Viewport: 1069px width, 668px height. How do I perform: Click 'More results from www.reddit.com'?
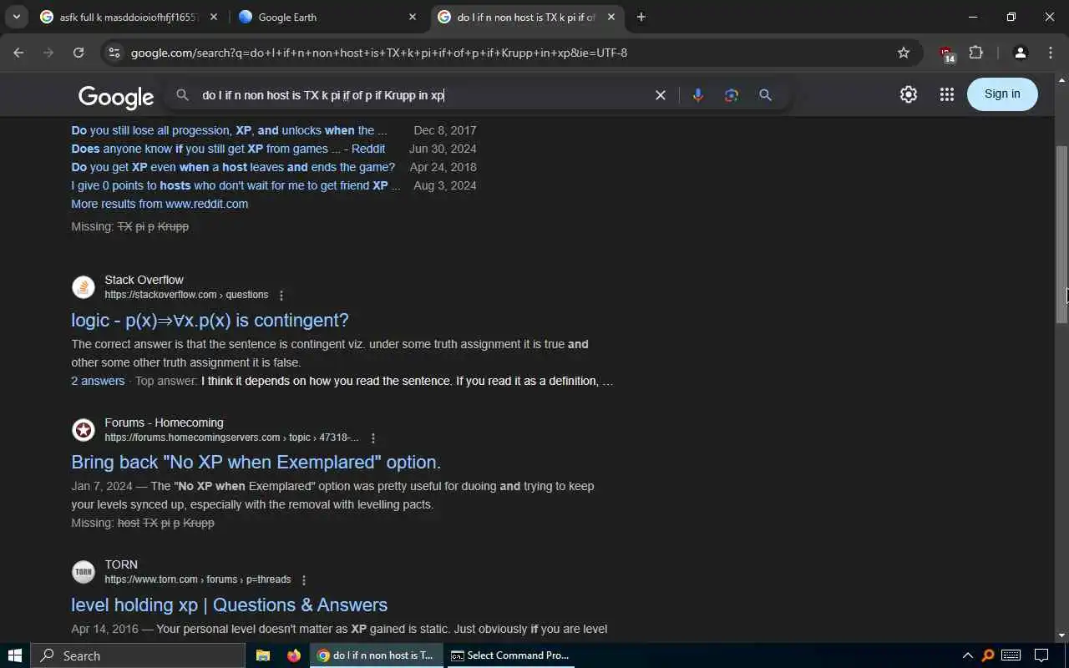[160, 204]
